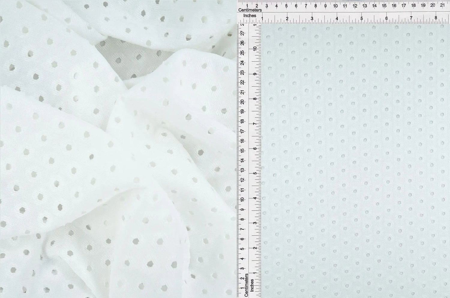Click the 2 inch mark on vertical ruler
Image resolution: width=450 pixels, height=298 pixels.
click(x=255, y=248)
